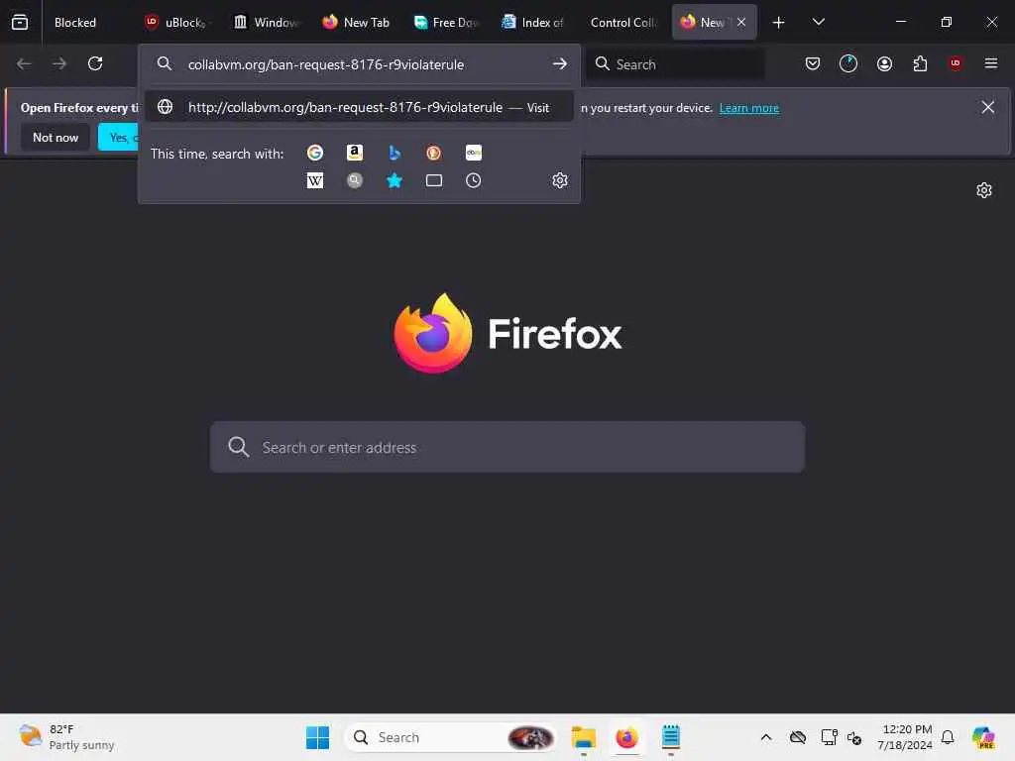Open the notifications bell icon

[948, 737]
